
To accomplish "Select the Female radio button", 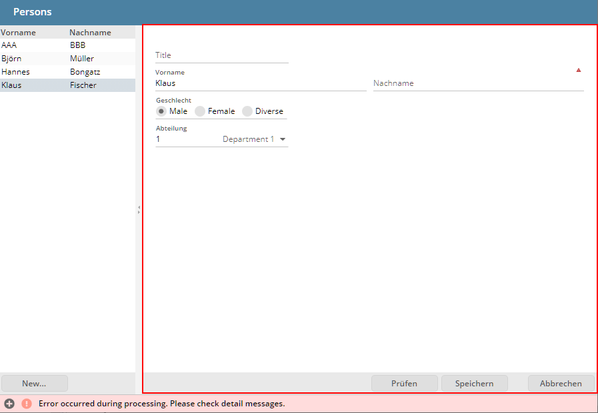I will (x=200, y=111).
